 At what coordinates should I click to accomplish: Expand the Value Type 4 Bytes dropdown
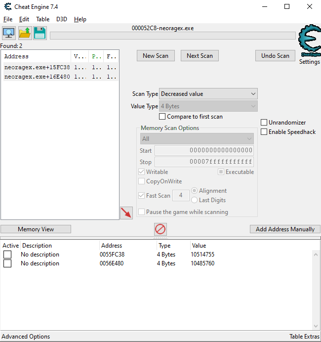coord(208,106)
